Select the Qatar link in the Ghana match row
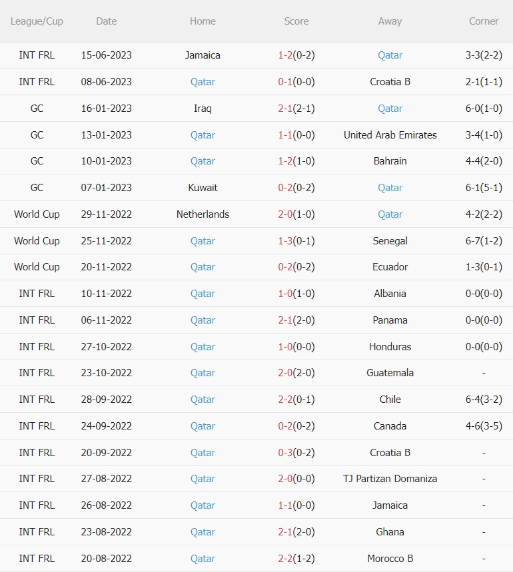 coord(203,532)
